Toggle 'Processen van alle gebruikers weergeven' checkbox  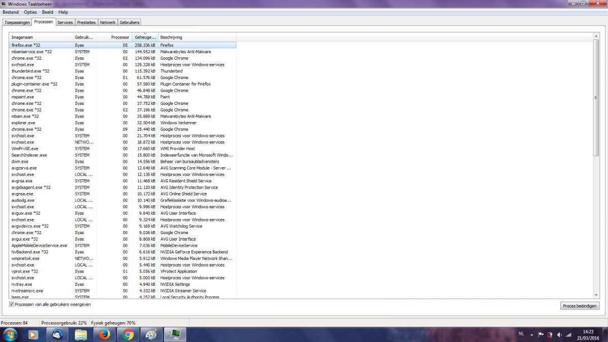12,305
